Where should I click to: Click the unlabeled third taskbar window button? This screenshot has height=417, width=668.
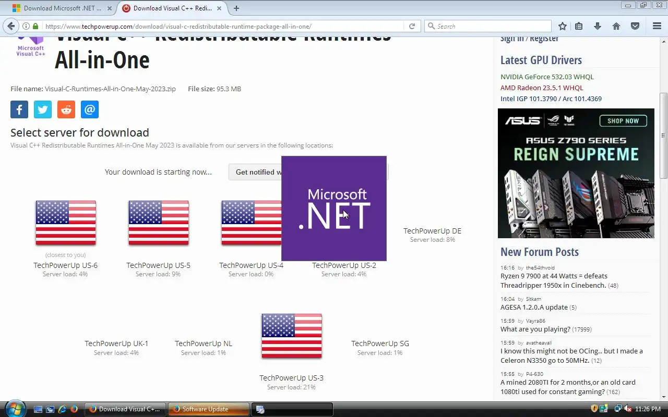pos(292,409)
